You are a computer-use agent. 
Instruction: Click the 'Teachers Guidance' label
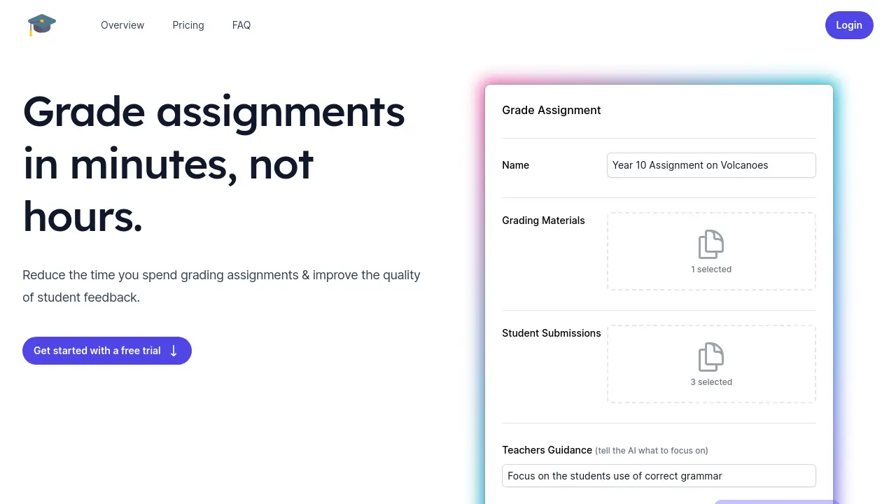coord(547,450)
